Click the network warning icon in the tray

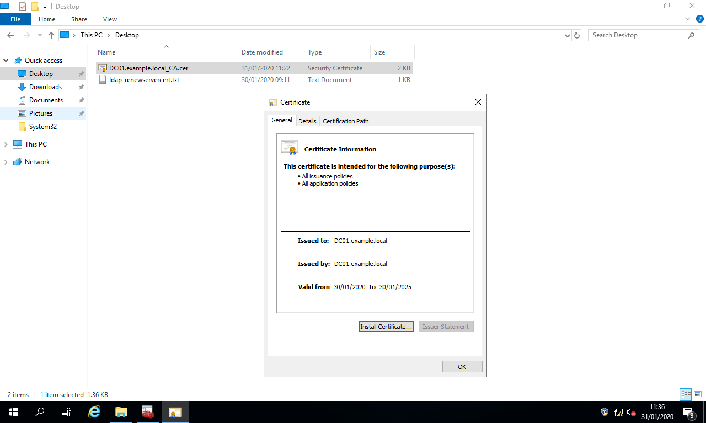click(618, 412)
